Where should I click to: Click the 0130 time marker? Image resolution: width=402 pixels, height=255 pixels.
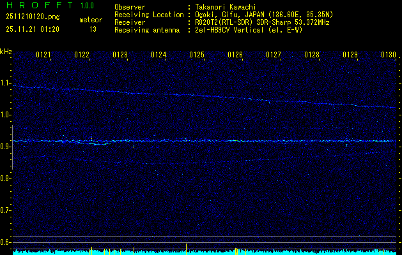389,55
